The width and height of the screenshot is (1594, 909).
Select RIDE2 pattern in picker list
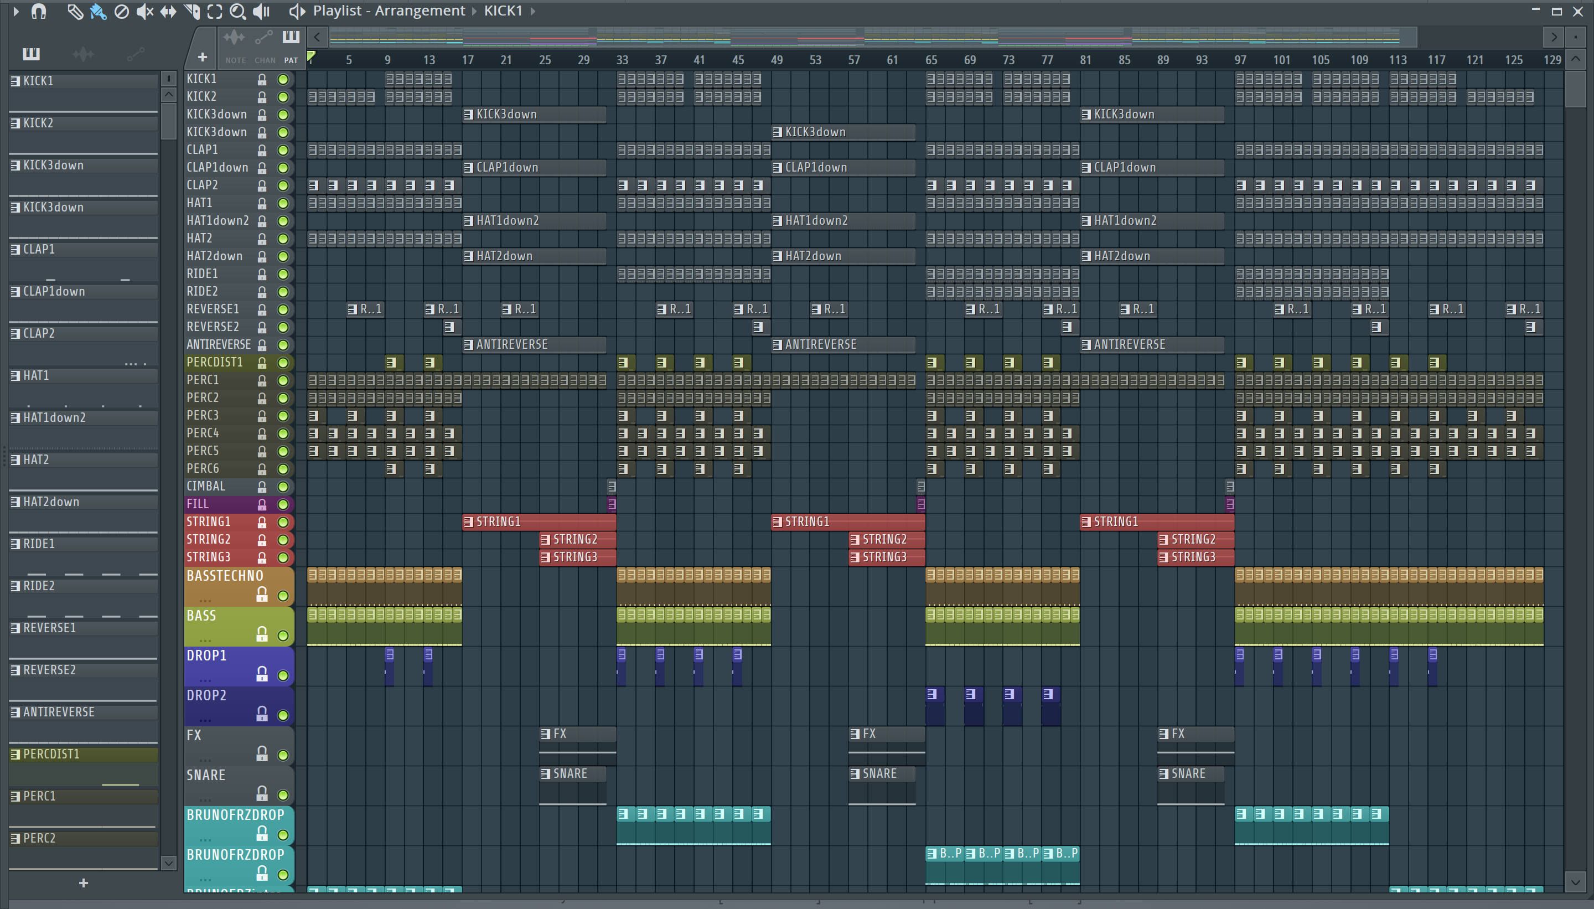point(83,586)
